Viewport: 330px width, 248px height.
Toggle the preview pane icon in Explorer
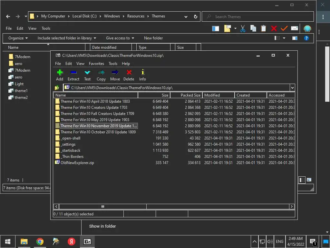pos(295,38)
